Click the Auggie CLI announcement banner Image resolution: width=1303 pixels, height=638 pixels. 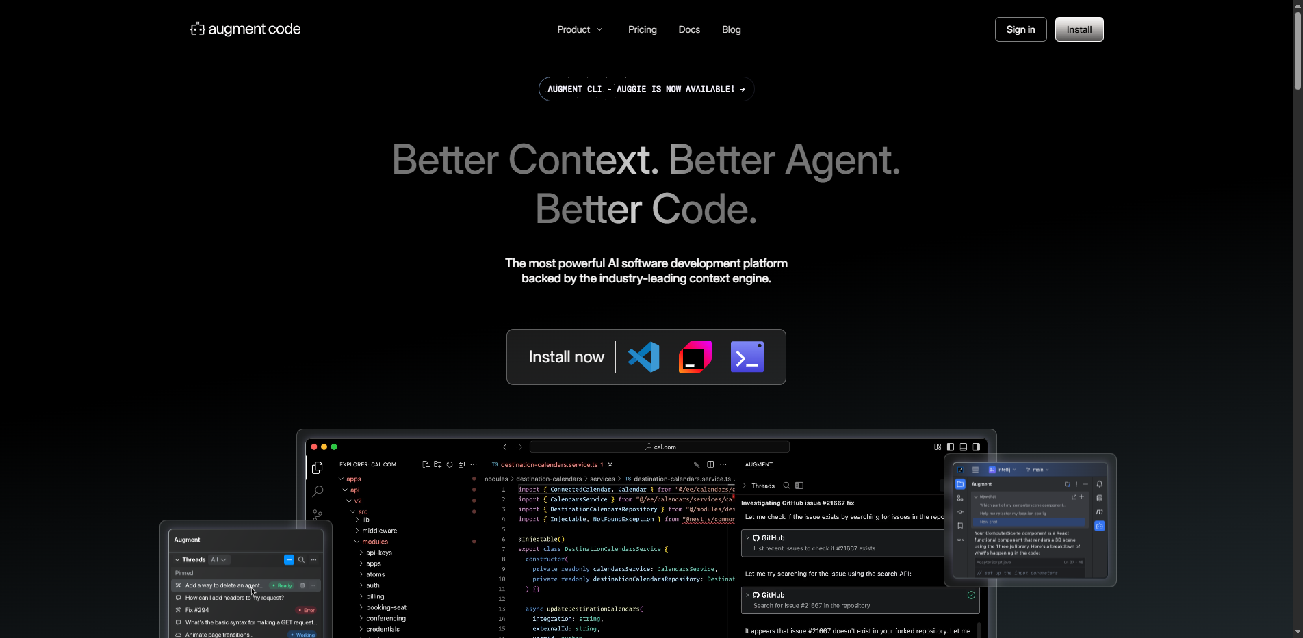tap(647, 89)
